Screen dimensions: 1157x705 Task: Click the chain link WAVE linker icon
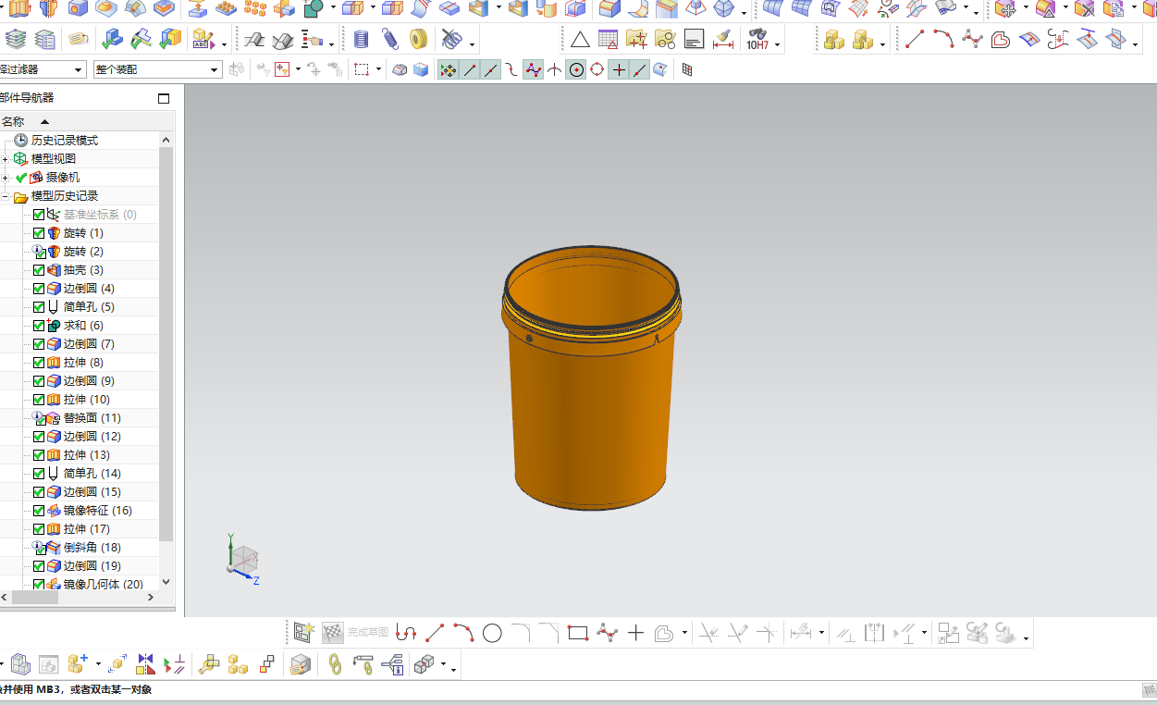click(x=335, y=663)
